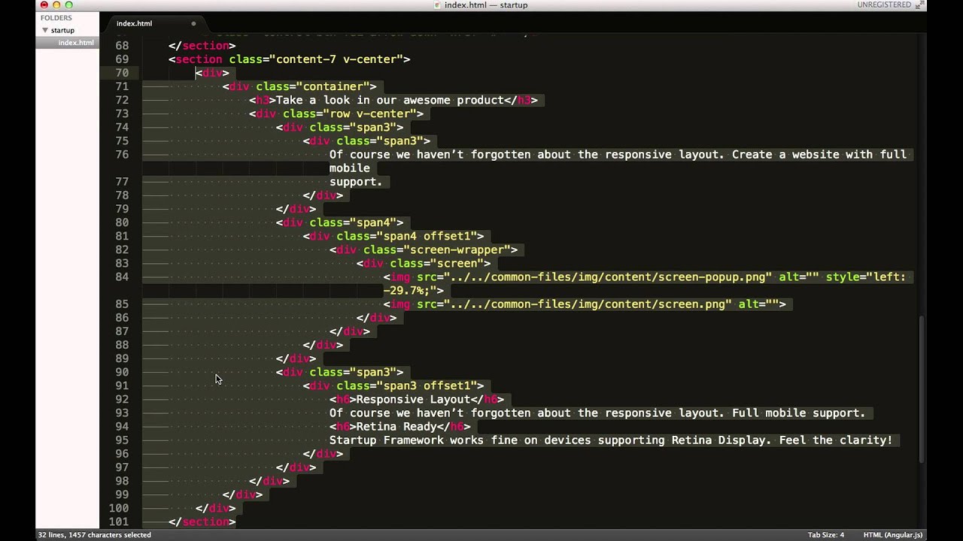
Task: Click the "screen" class value on line 83
Action: 457,263
